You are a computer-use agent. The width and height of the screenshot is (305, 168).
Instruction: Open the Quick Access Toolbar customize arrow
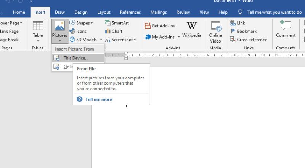coord(31,1)
